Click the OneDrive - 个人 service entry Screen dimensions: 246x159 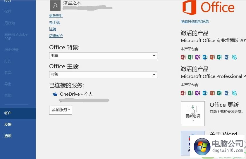[76, 94]
